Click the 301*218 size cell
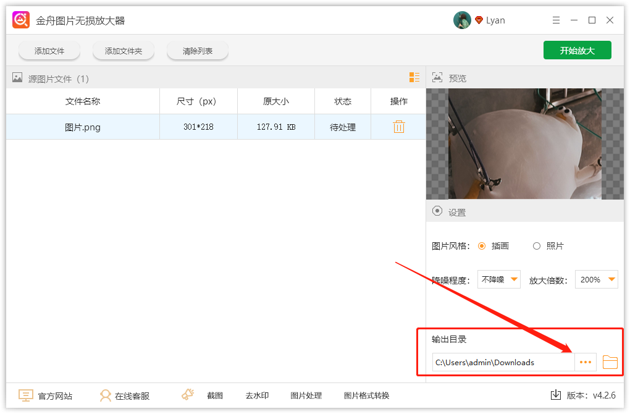Viewport: 630px width, 414px height. coord(198,127)
